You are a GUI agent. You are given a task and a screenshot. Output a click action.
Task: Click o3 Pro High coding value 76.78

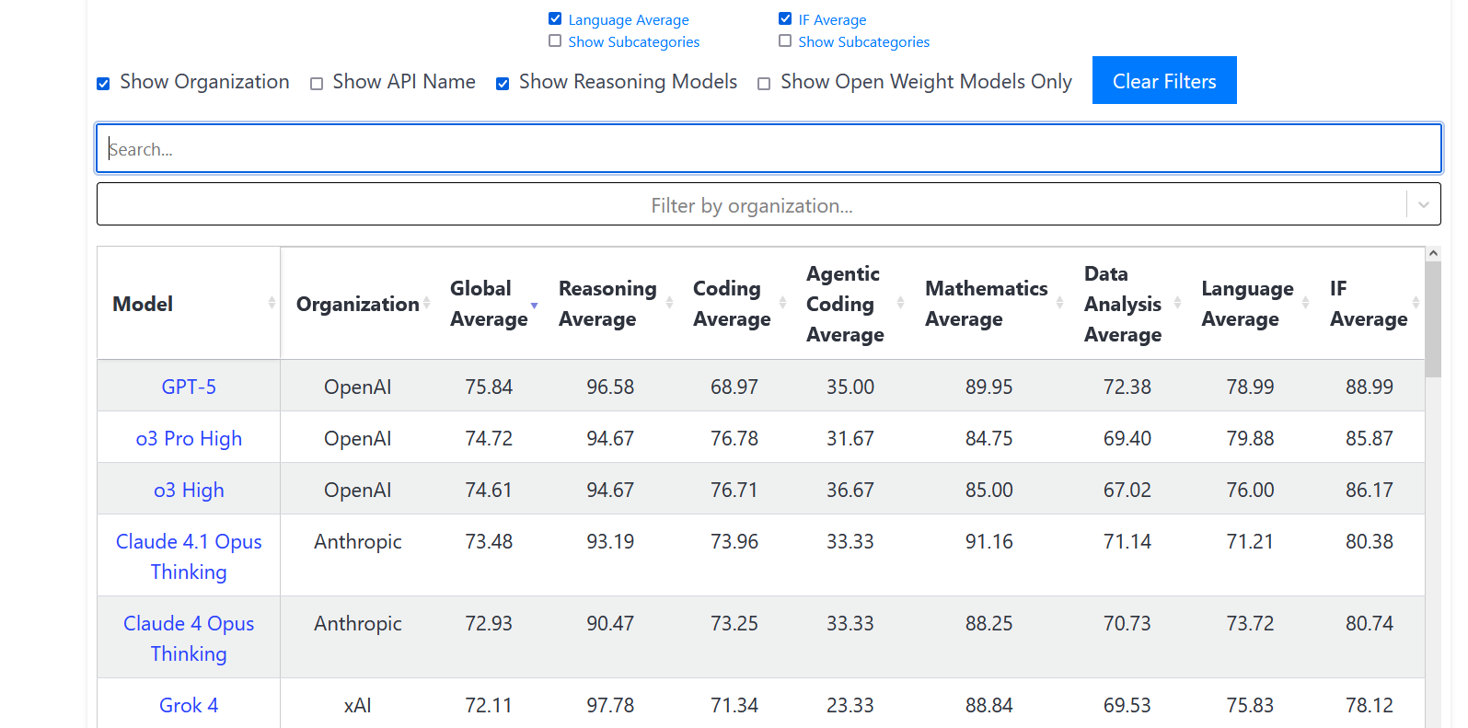tap(734, 438)
